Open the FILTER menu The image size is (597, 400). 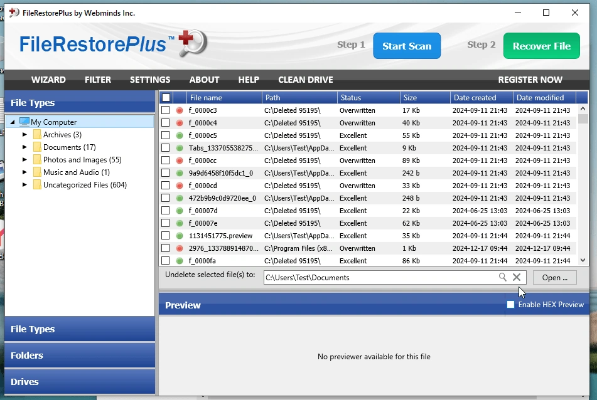point(98,80)
